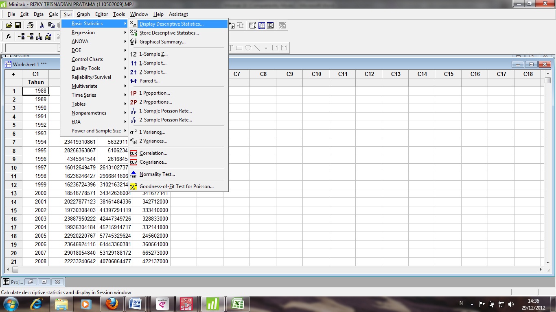Expand the Regression submenu

94,32
